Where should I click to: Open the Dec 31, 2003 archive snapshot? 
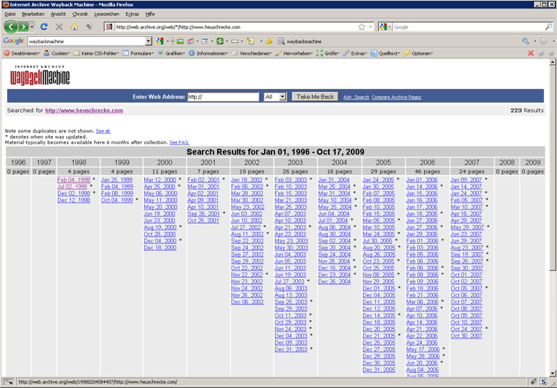290,349
